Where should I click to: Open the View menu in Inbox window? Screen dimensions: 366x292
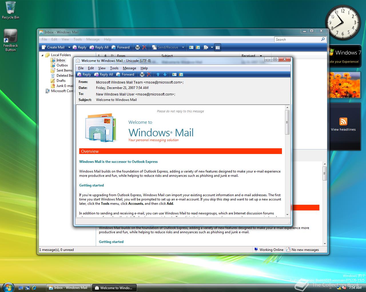point(65,39)
